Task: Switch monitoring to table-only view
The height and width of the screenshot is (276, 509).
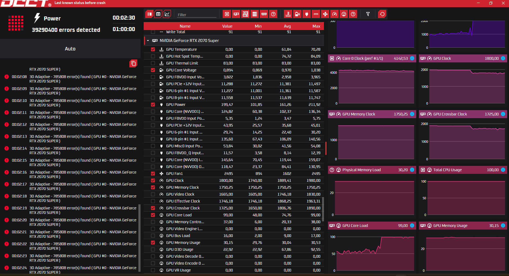Action: click(158, 14)
